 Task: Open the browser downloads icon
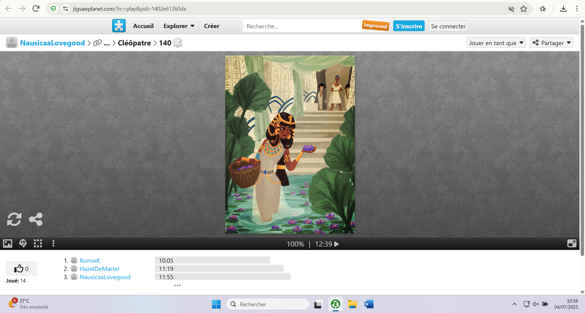click(x=564, y=9)
